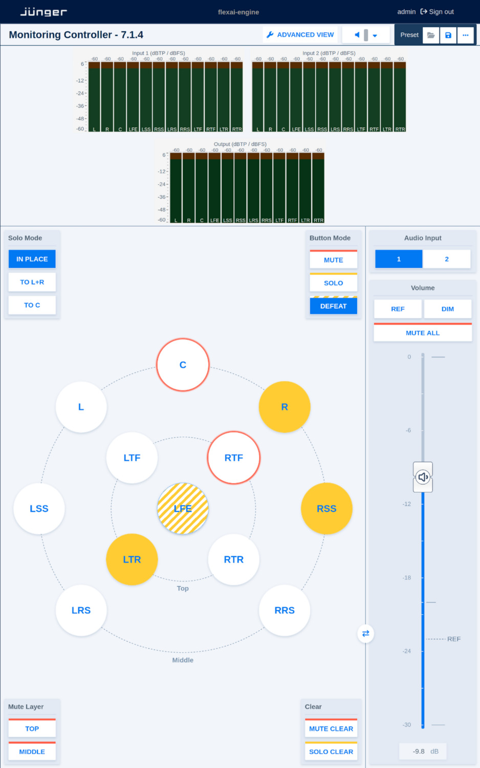Click the MUTE ALL button

423,333
